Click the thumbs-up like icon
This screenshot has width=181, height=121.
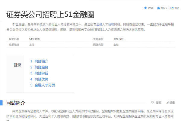158,8
